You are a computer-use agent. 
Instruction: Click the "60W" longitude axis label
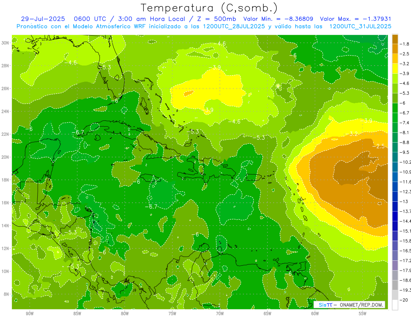click(x=315, y=314)
